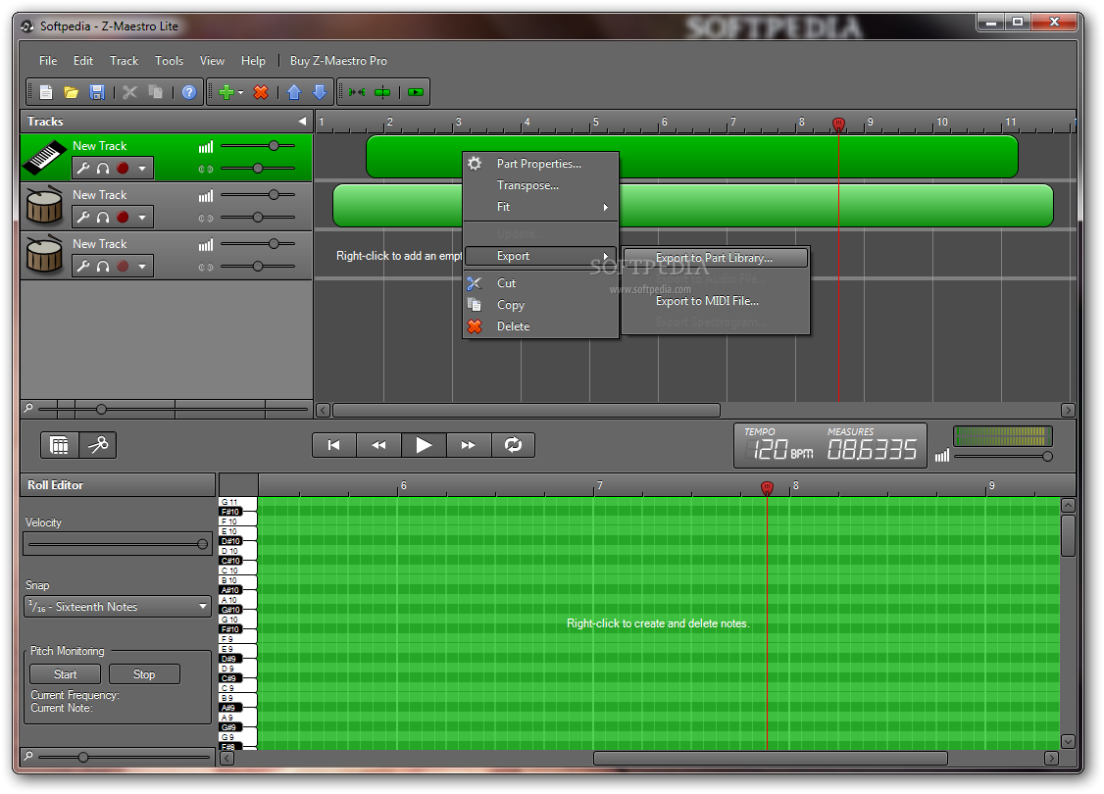Image resolution: width=1104 pixels, height=794 pixels.
Task: Click the Save floppy disk icon
Action: pyautogui.click(x=97, y=92)
